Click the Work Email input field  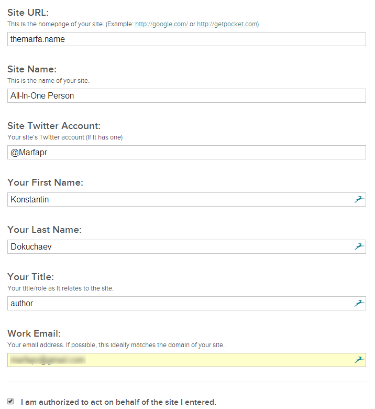186,360
